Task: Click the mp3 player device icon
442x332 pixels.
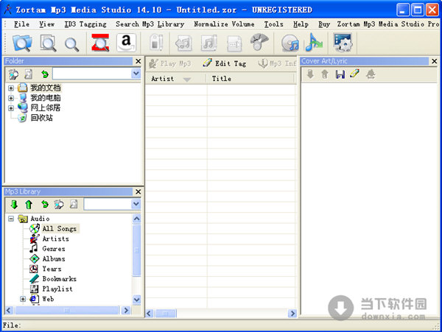Action: pyautogui.click(x=156, y=43)
